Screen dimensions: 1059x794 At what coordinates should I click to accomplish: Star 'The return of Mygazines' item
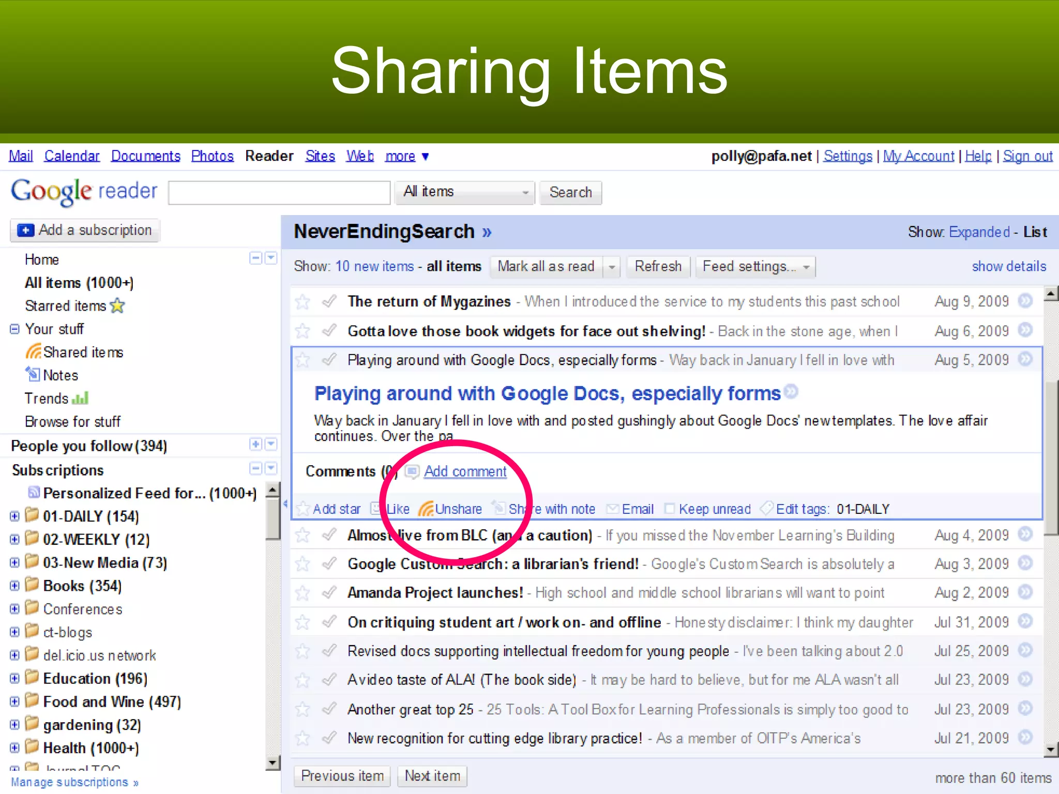[302, 301]
